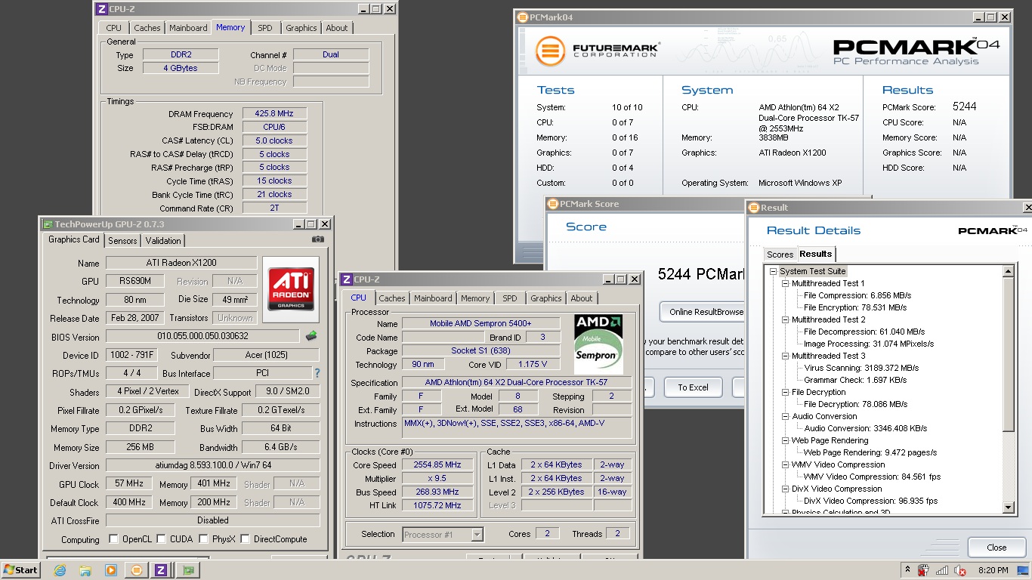Open Graphics tab in lower CPU-Z window
Image resolution: width=1032 pixels, height=580 pixels.
pos(546,298)
